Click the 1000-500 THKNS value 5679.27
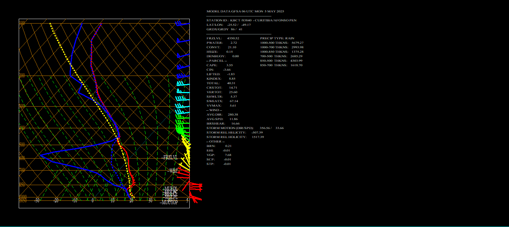 coord(298,43)
